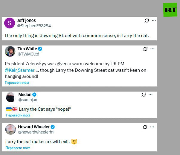
Task: Open more options on Tim White's post
Action: tap(152, 49)
